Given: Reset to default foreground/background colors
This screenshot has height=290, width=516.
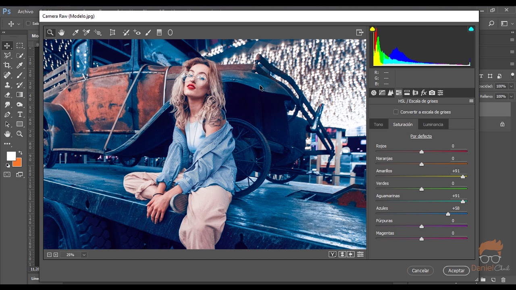Looking at the screenshot, I should pyautogui.click(x=8, y=165).
